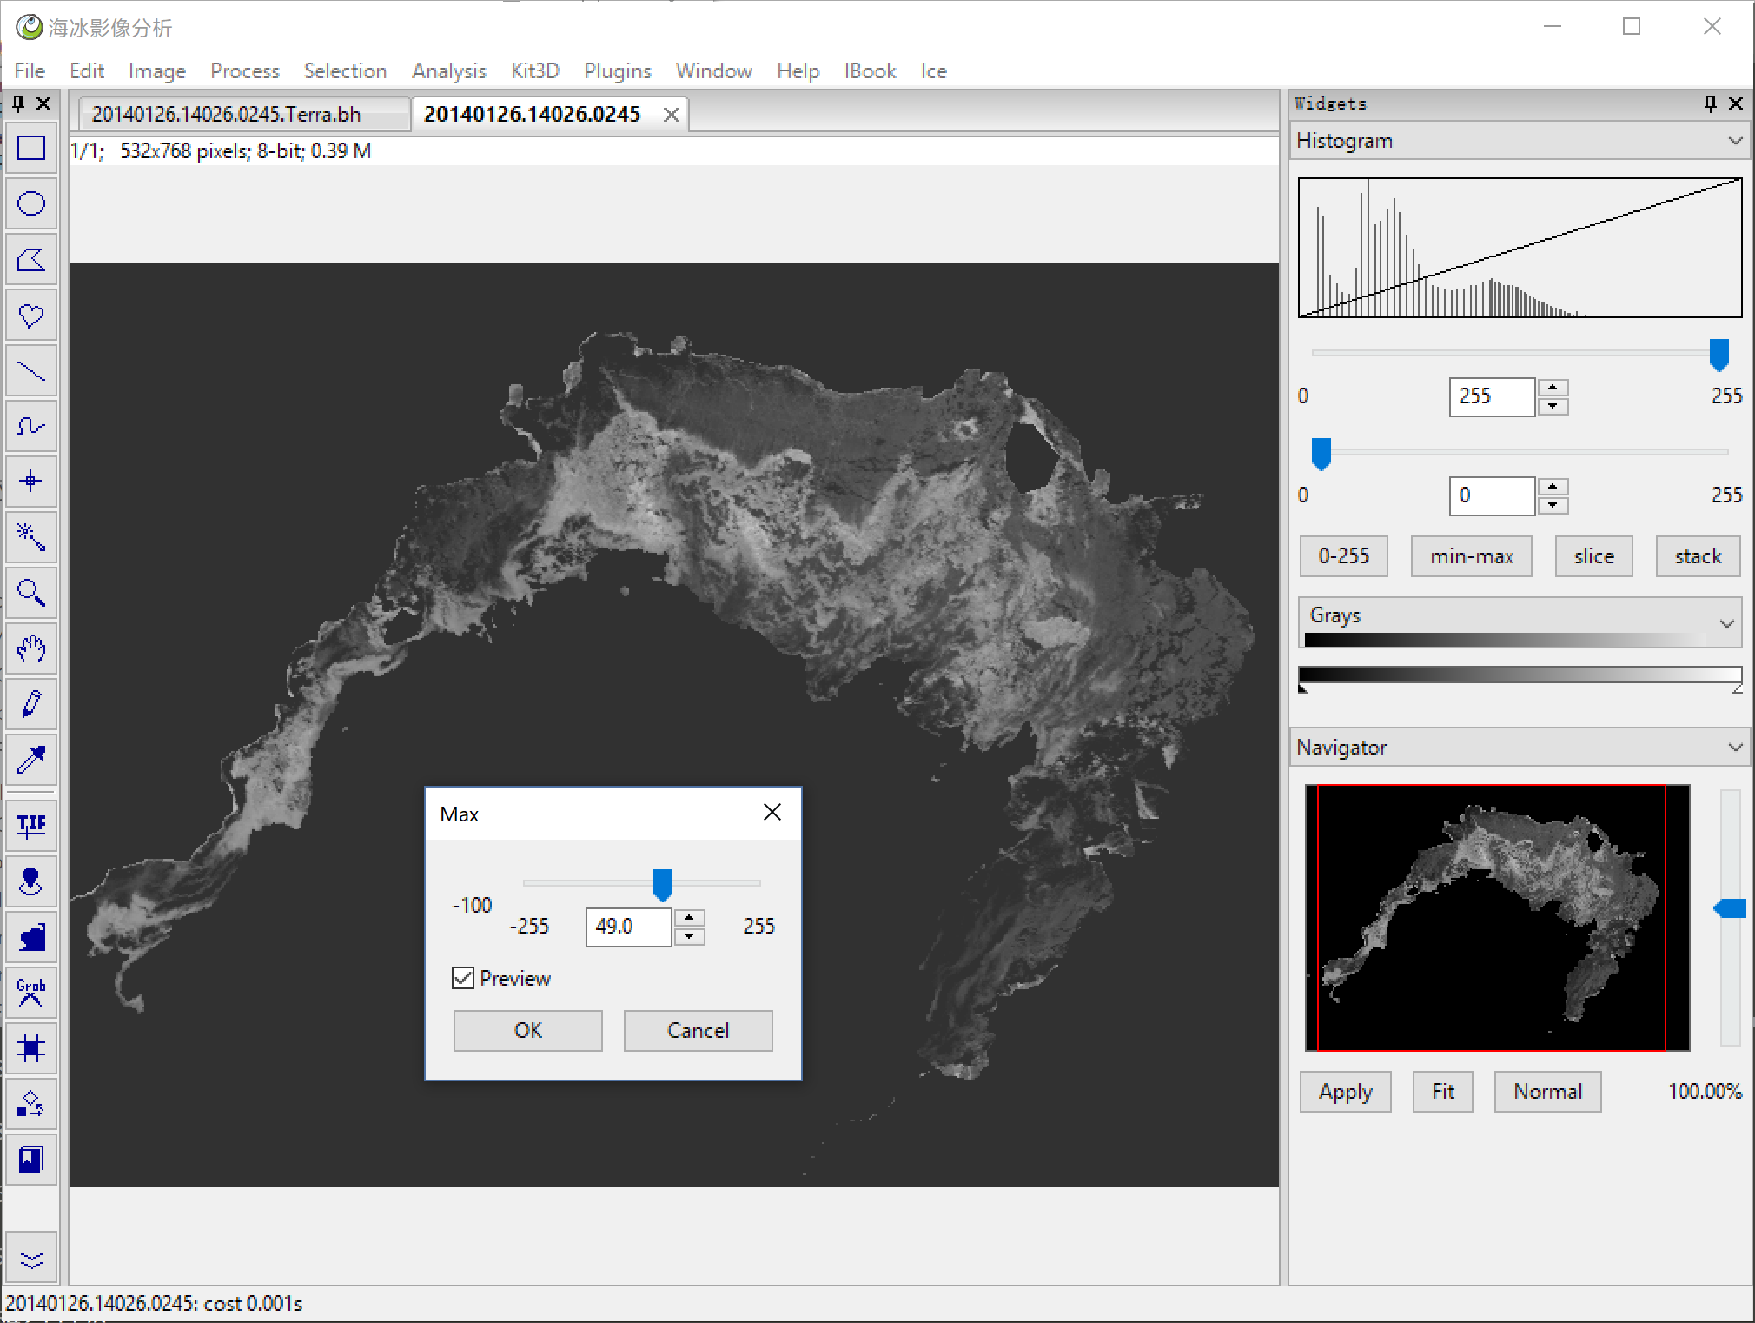Switch to the 20140126.14026.0245.Terra.bh tab

pyautogui.click(x=227, y=114)
